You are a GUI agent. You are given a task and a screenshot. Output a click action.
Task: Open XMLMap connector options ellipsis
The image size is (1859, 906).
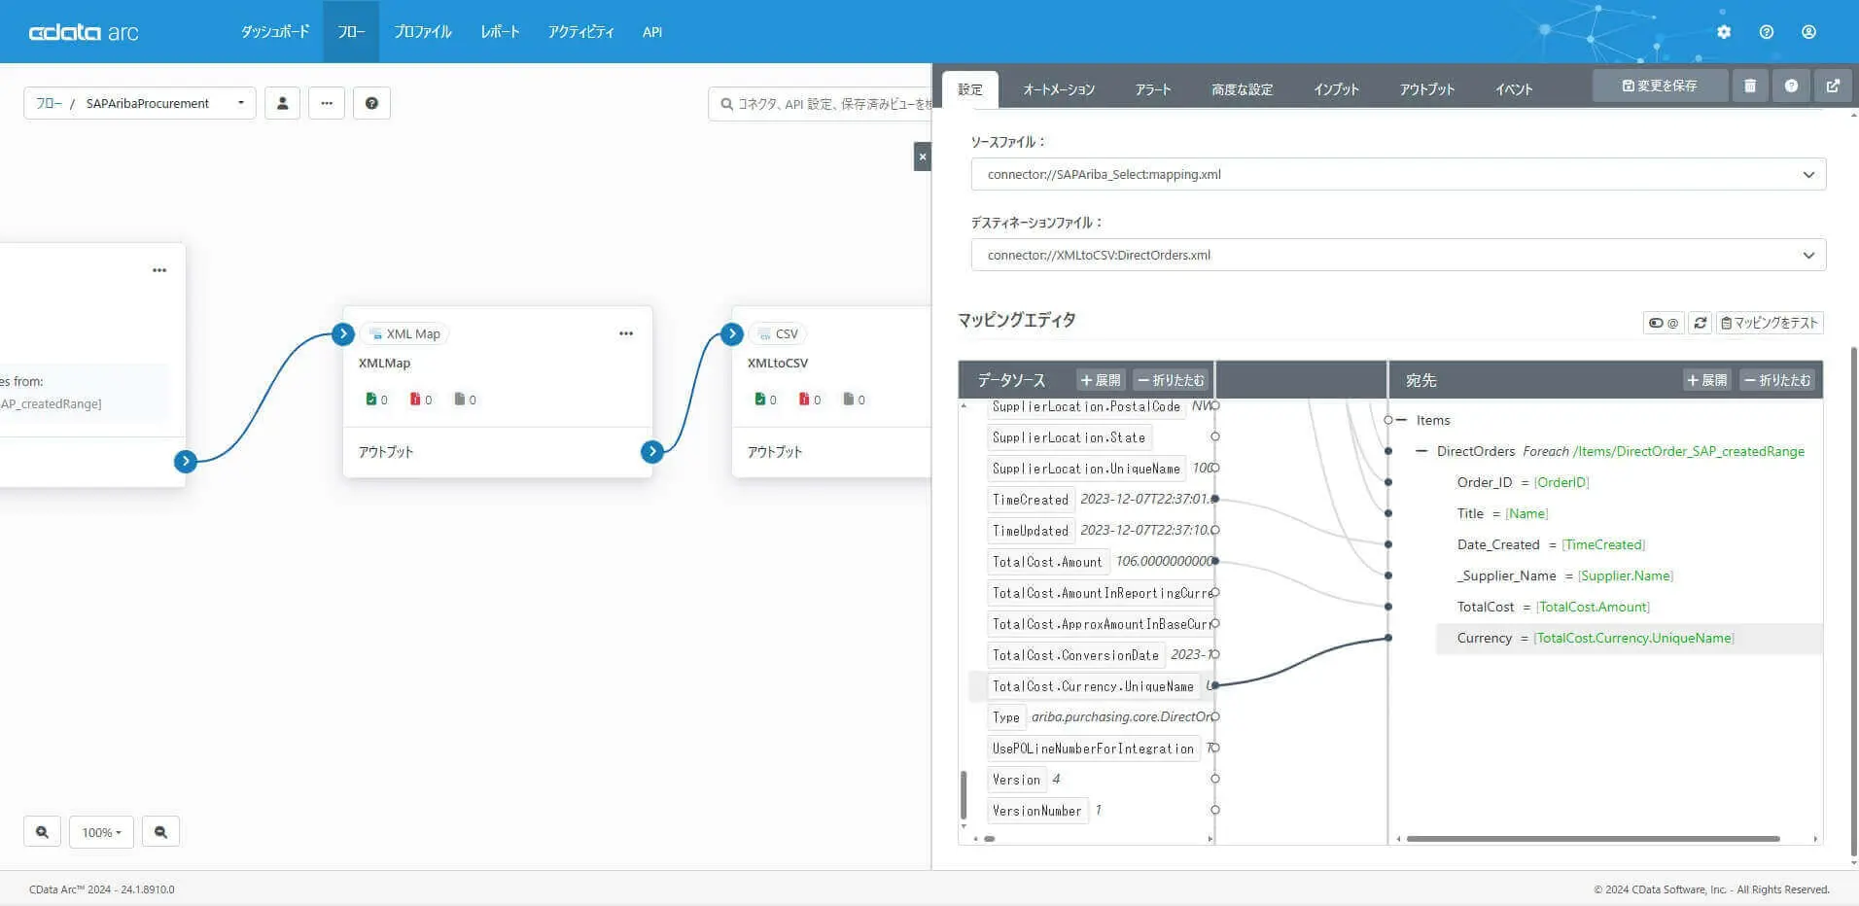(626, 333)
